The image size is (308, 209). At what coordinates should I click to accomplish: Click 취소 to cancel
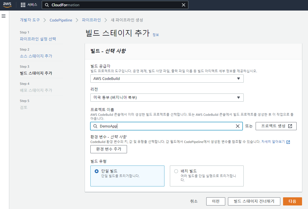[194, 201]
